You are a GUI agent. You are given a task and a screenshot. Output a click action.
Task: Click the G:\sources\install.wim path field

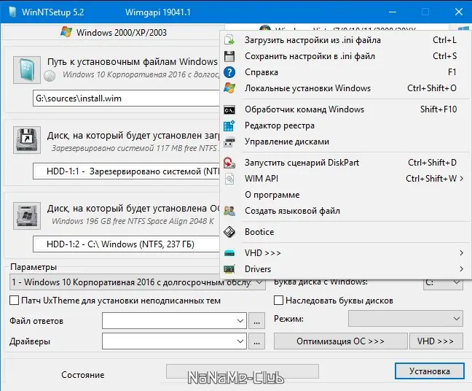pyautogui.click(x=127, y=98)
